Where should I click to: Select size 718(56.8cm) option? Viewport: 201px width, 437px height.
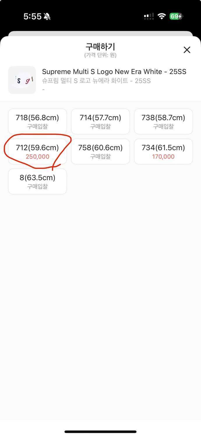(38, 121)
